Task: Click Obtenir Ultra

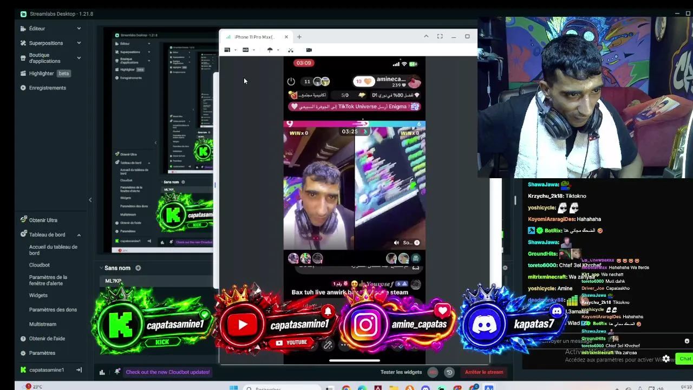Action: pos(43,220)
